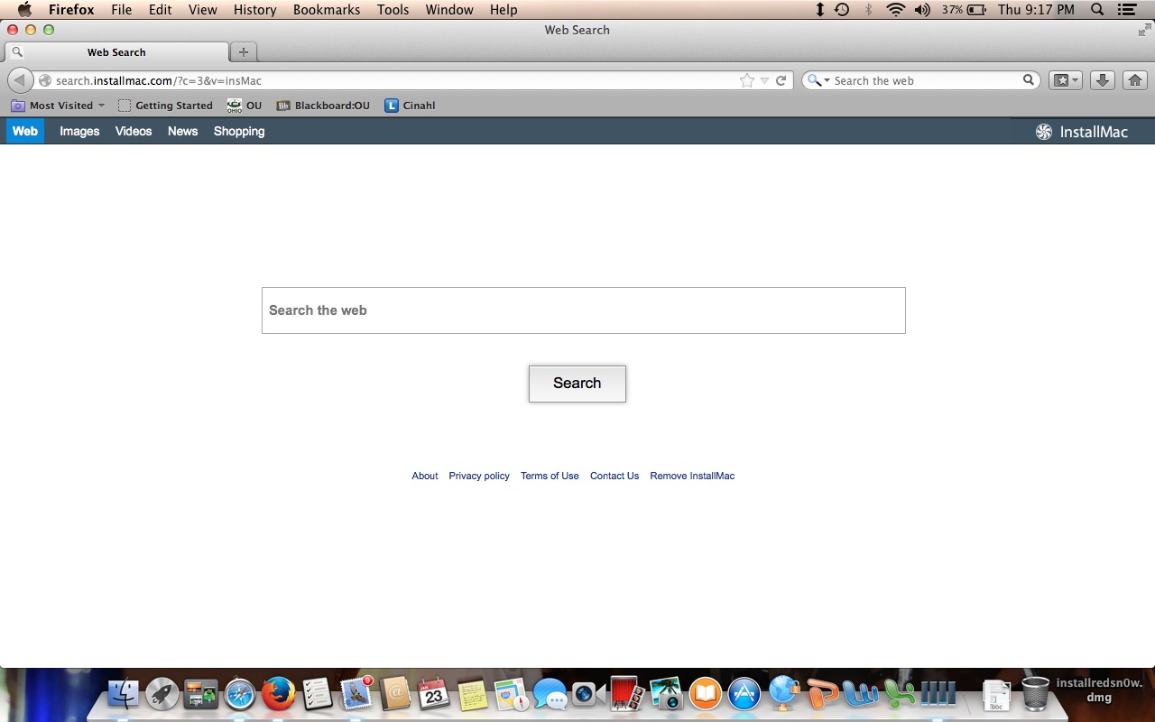This screenshot has width=1155, height=722.
Task: Open a new tab with plus button
Action: tap(243, 51)
